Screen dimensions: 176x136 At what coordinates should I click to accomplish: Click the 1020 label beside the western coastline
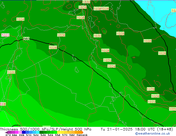tap(11, 72)
